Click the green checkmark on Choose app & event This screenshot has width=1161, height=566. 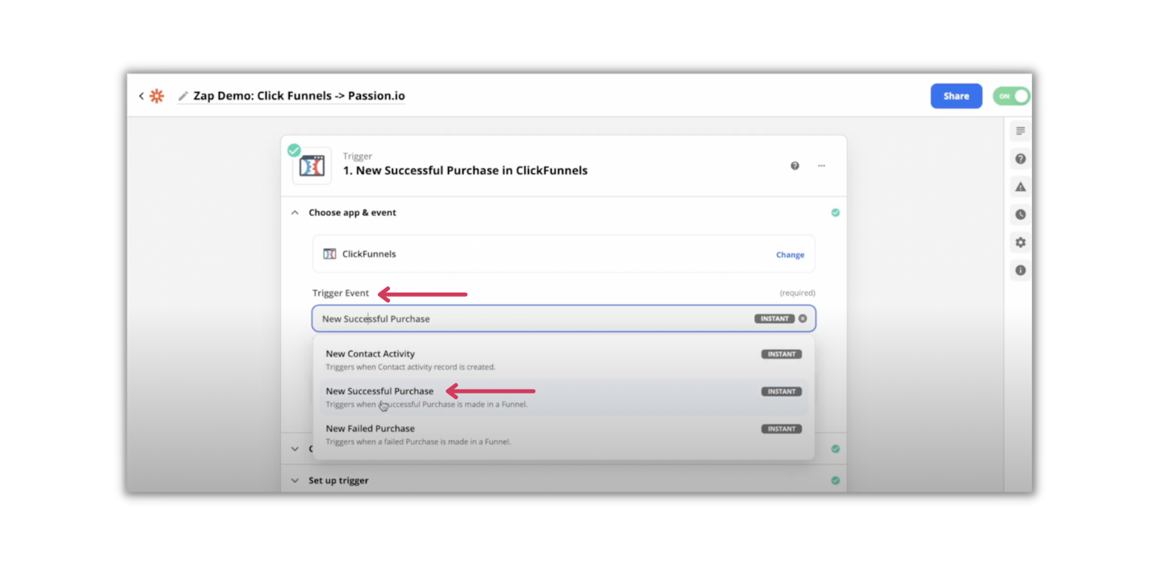[x=836, y=212]
